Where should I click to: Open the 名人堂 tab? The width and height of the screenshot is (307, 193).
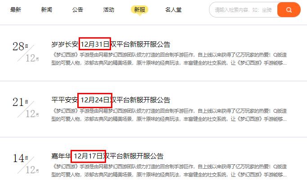(x=173, y=9)
